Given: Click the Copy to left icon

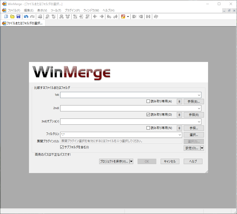Looking at the screenshot, I should pyautogui.click(x=101, y=16).
